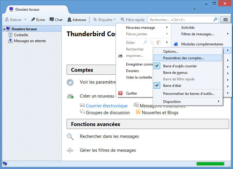Expand the Disposition submenu
Viewport: 233px width, 169px height.
[x=188, y=102]
